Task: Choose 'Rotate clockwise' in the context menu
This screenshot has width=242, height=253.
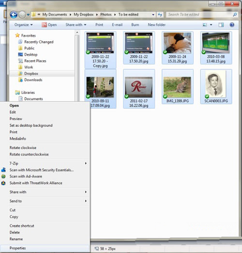Action: pyautogui.click(x=45, y=148)
